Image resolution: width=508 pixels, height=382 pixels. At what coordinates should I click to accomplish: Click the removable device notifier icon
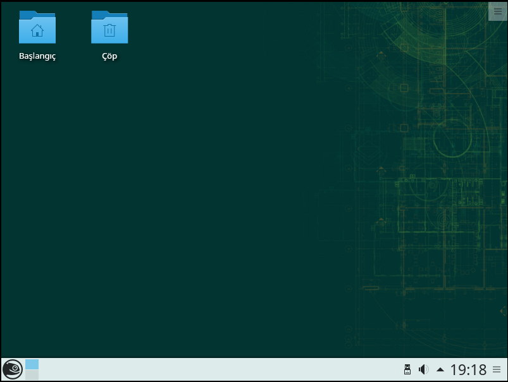coord(406,369)
